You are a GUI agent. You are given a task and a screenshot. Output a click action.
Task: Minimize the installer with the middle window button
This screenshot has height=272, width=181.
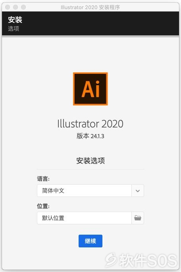[15, 7]
